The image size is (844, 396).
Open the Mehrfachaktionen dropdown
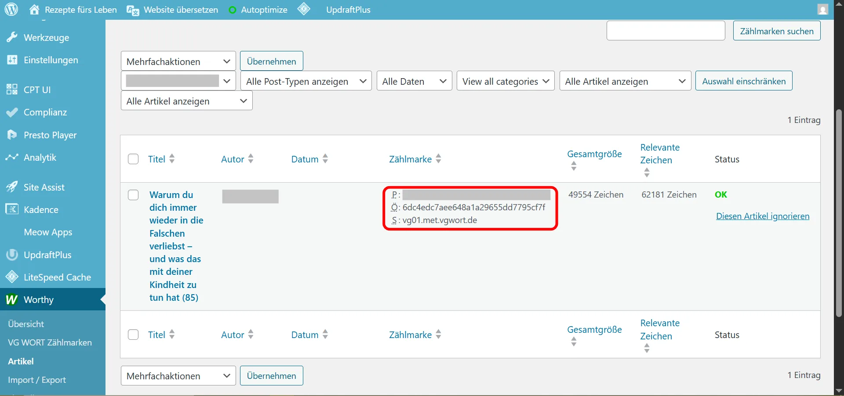click(x=178, y=61)
